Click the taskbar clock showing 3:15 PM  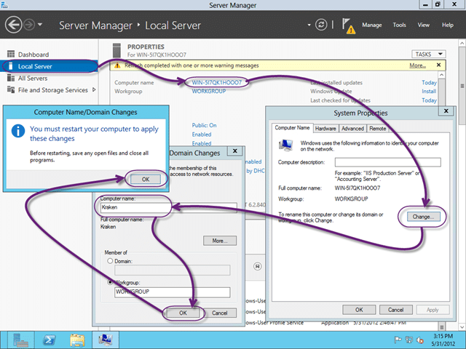click(443, 340)
